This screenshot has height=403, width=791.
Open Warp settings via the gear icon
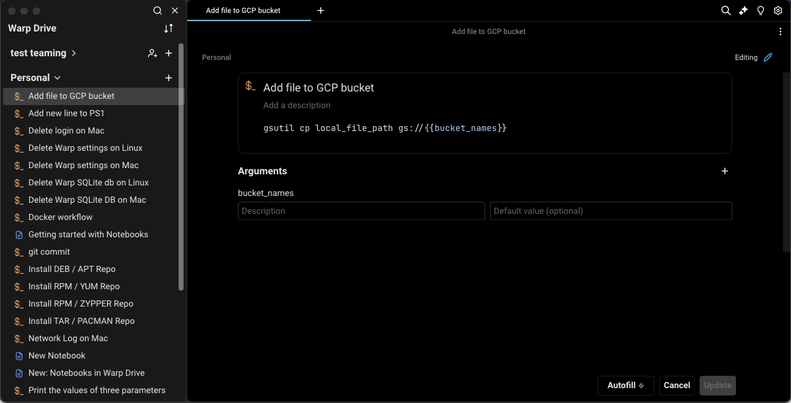point(777,11)
